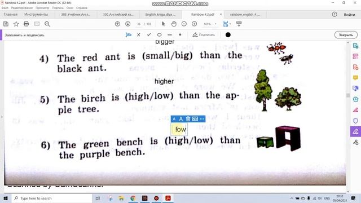Decrease text size with small A
The width and height of the screenshot is (361, 203).
coord(174,119)
